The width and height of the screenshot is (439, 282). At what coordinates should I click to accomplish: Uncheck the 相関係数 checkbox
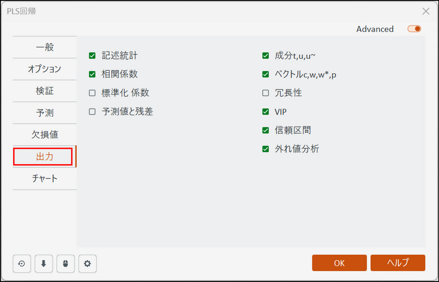(92, 74)
